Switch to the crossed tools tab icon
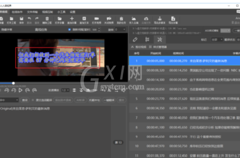The width and height of the screenshot is (240, 158). pos(160,40)
